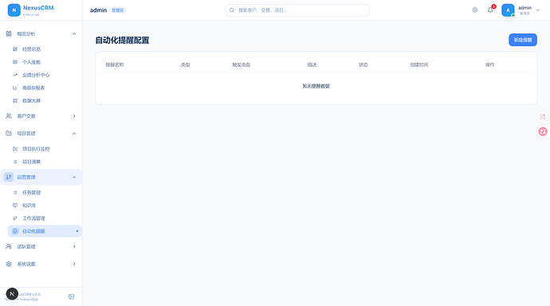
Task: Click the 项目执行监控 folder icon
Action: coord(15,149)
